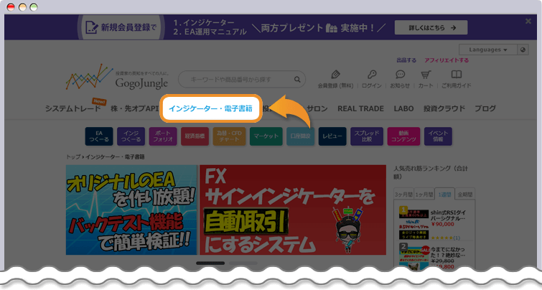This screenshot has width=542, height=290.
Task: Switch to the 全期間 ranking tab
Action: [x=465, y=195]
